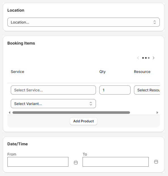Open the From date calendar picker icon
Image resolution: width=168 pixels, height=176 pixels.
tap(76, 162)
